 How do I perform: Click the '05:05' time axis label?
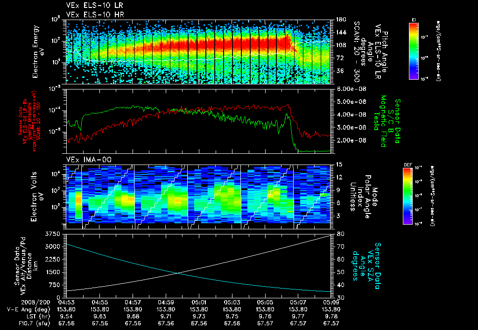[x=265, y=302]
